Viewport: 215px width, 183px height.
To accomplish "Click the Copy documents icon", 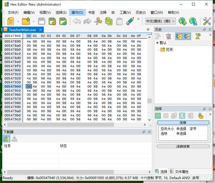I will [109, 21].
